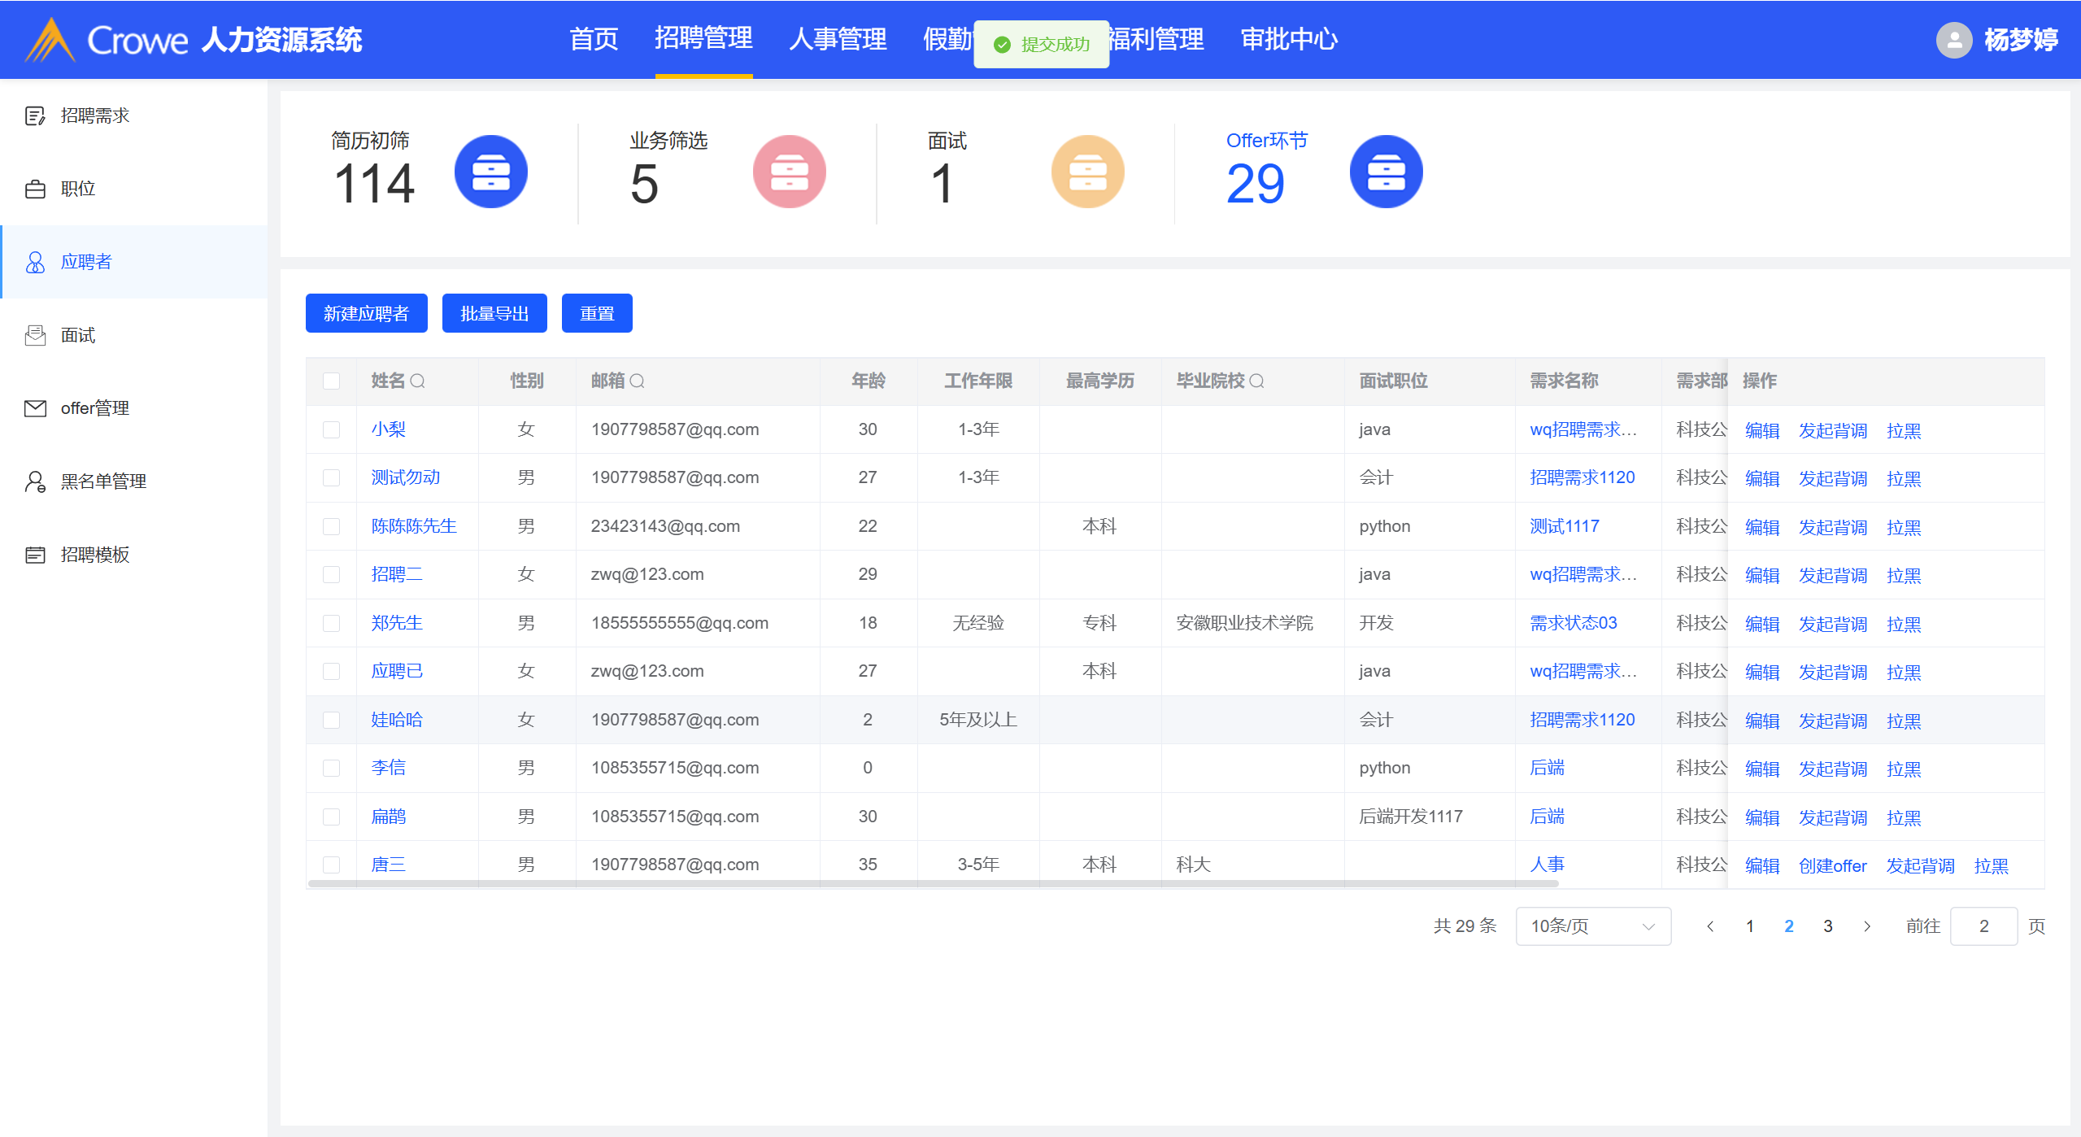Click the Offer环节 blue drawer icon
The image size is (2081, 1137).
pos(1386,172)
